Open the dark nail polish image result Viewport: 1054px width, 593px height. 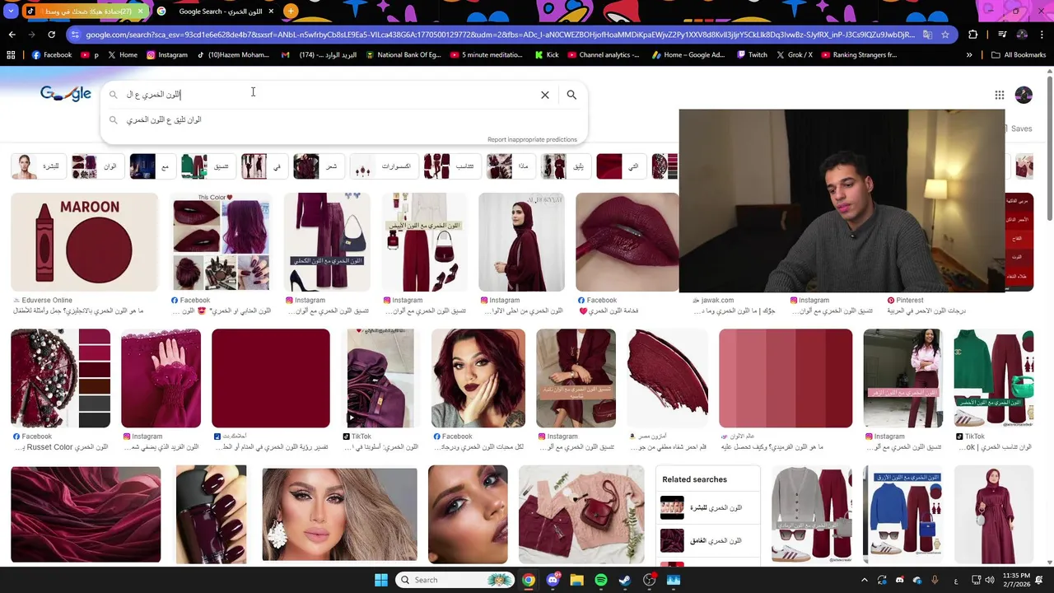pos(211,514)
